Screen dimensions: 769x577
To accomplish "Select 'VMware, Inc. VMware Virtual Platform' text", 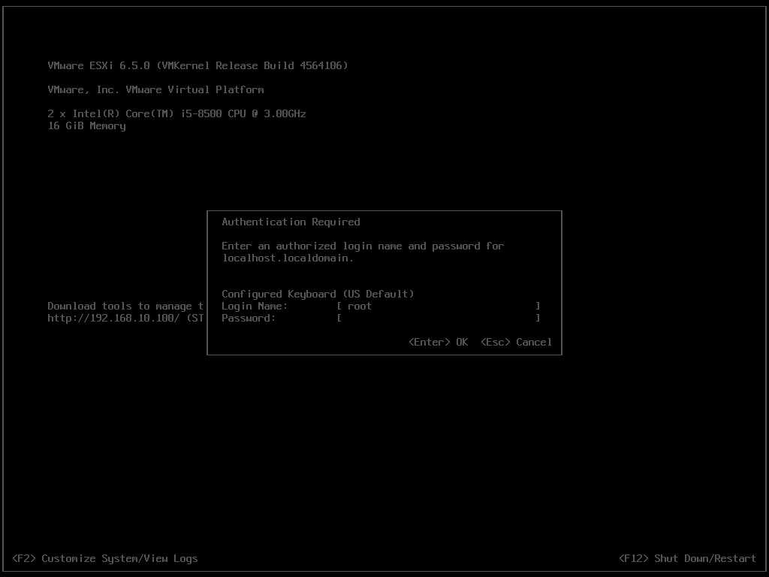I will tap(155, 89).
